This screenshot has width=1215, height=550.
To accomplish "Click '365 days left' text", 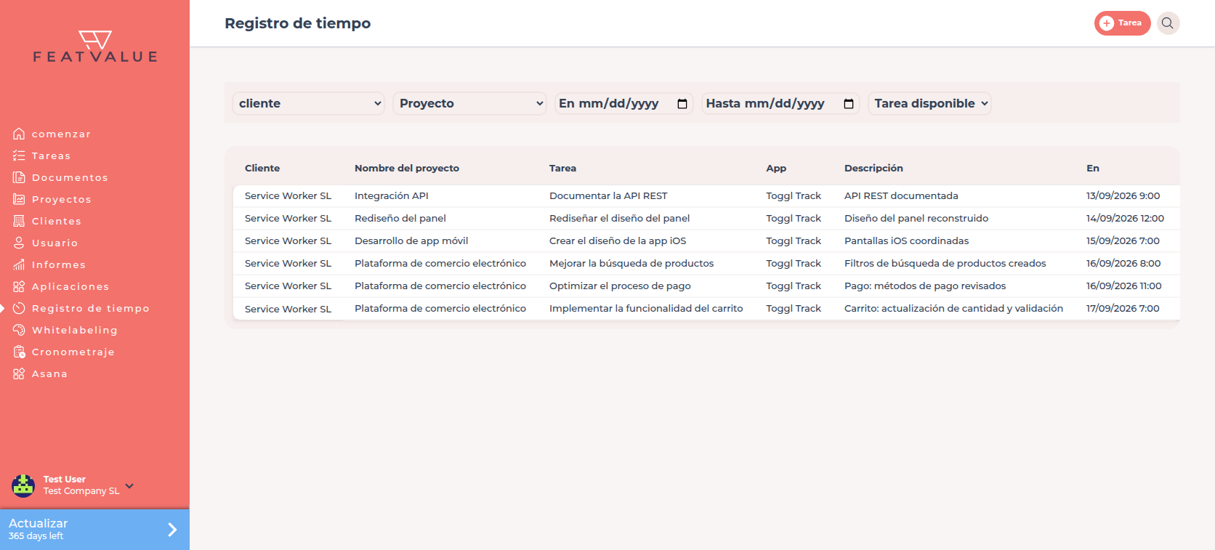I will click(x=36, y=536).
